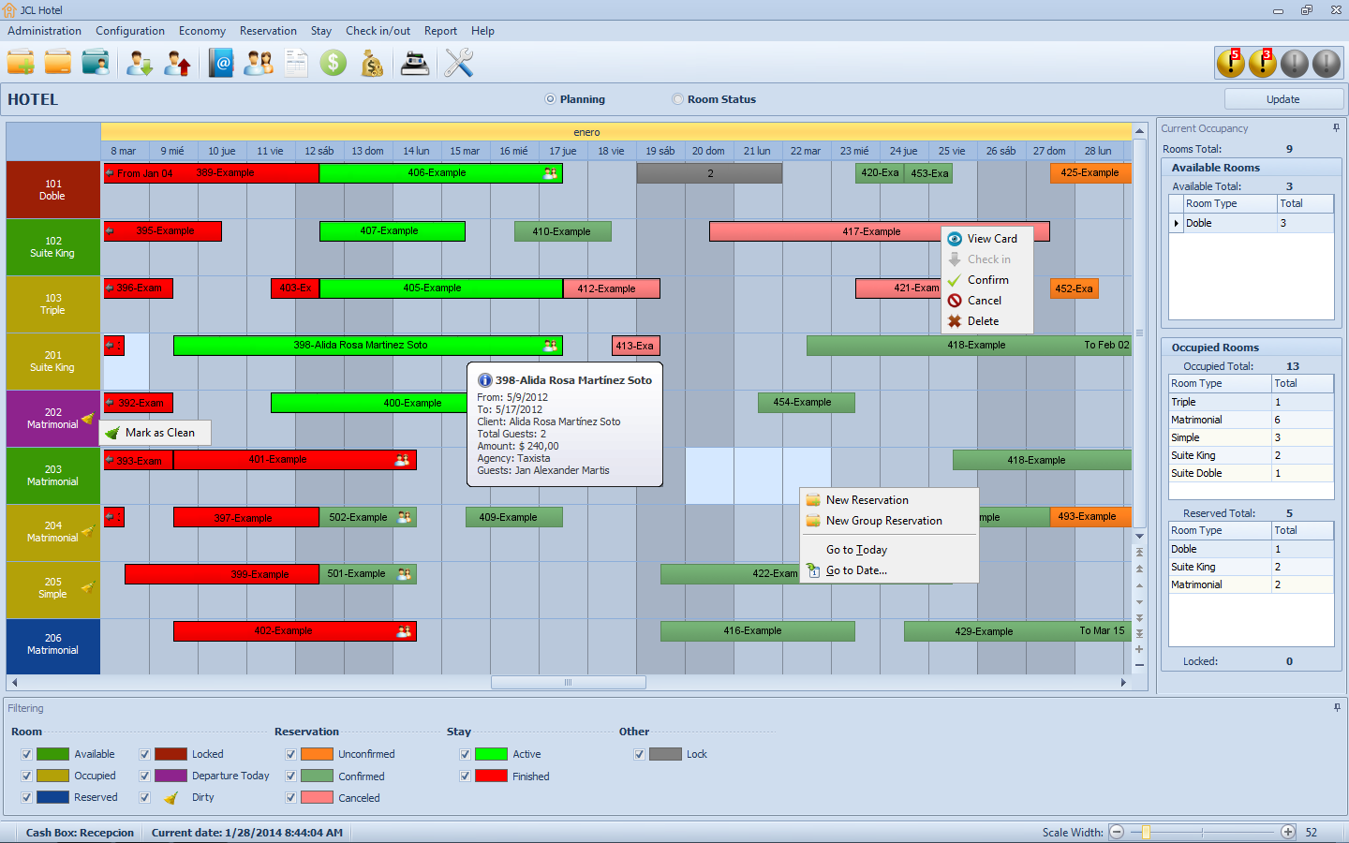Screen dimensions: 1349x843
Task: Click the folder icon with green plus
Action: [21, 64]
